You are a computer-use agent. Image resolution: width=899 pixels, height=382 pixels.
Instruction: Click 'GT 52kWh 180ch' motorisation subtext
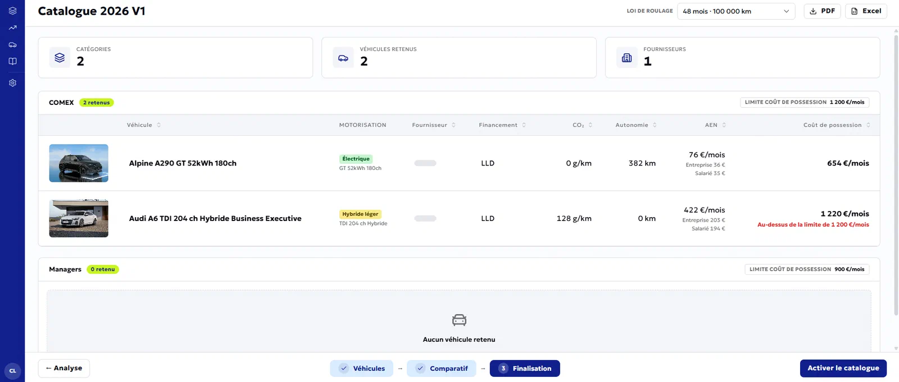click(x=360, y=168)
